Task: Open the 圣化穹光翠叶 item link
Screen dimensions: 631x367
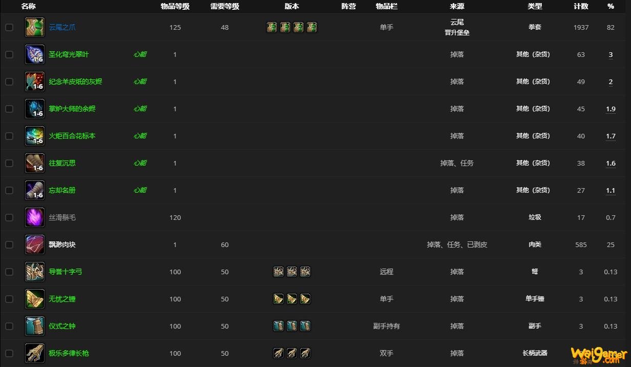Action: coord(69,54)
